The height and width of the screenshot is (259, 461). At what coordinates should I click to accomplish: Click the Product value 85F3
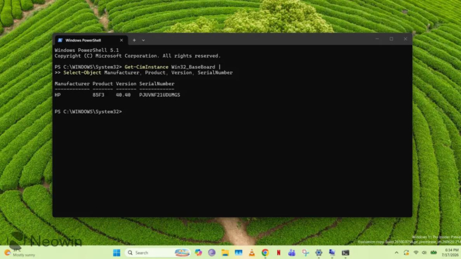point(98,95)
